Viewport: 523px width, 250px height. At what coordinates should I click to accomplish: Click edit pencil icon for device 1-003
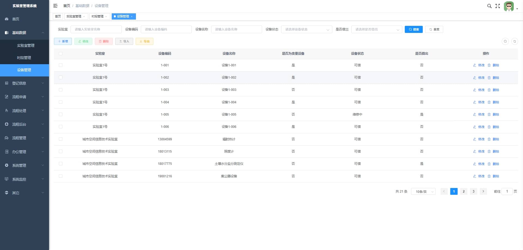[475, 90]
